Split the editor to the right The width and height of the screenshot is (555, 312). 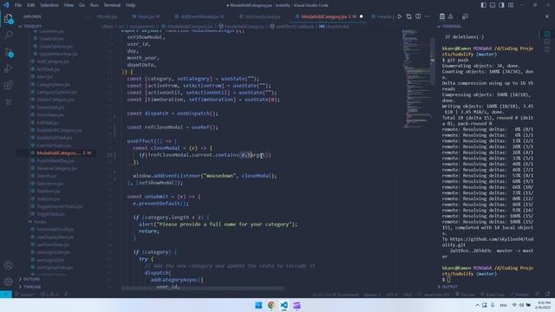(418, 16)
